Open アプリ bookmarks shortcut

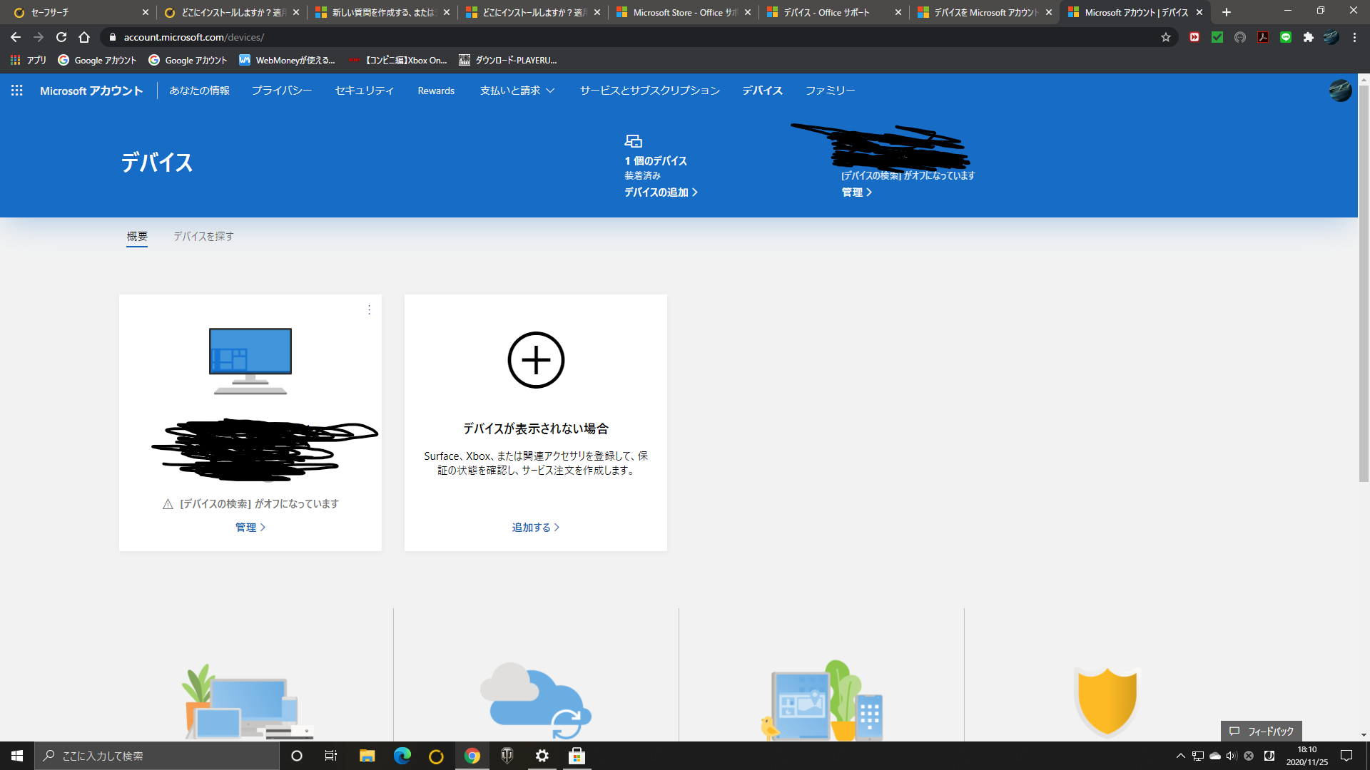click(29, 61)
